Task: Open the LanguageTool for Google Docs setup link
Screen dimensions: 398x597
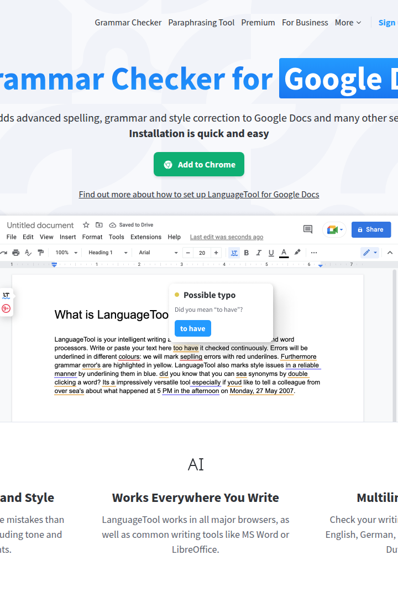Action: pyautogui.click(x=199, y=194)
